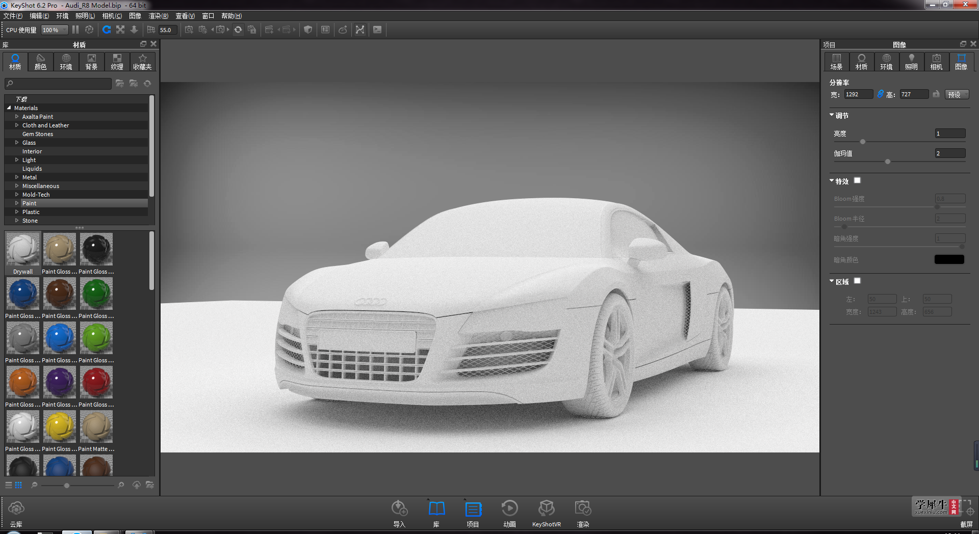Open the 收藏夹 favorites tab
Image resolution: width=979 pixels, height=534 pixels.
coord(143,62)
